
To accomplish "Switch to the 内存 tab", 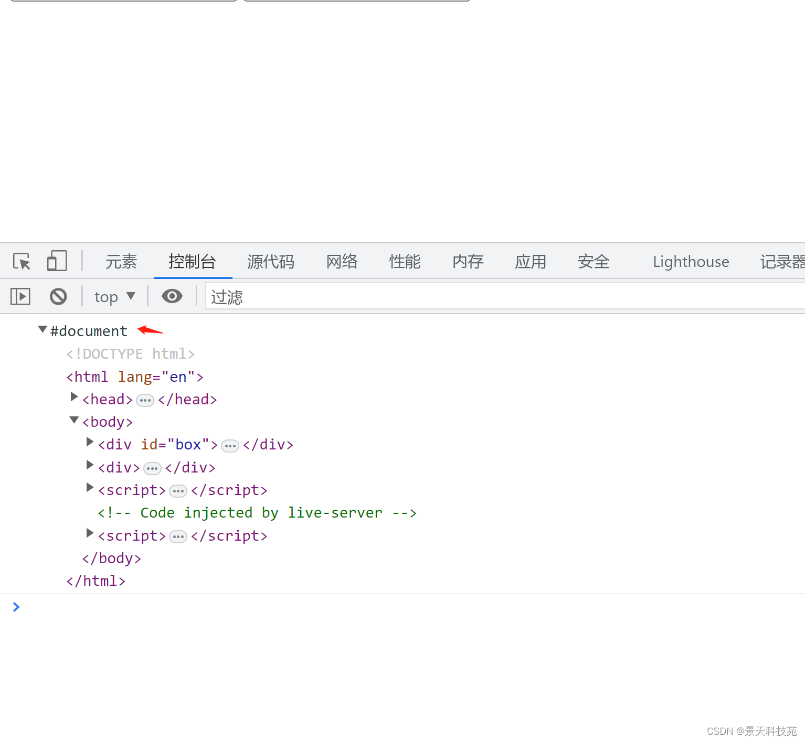I will point(468,261).
